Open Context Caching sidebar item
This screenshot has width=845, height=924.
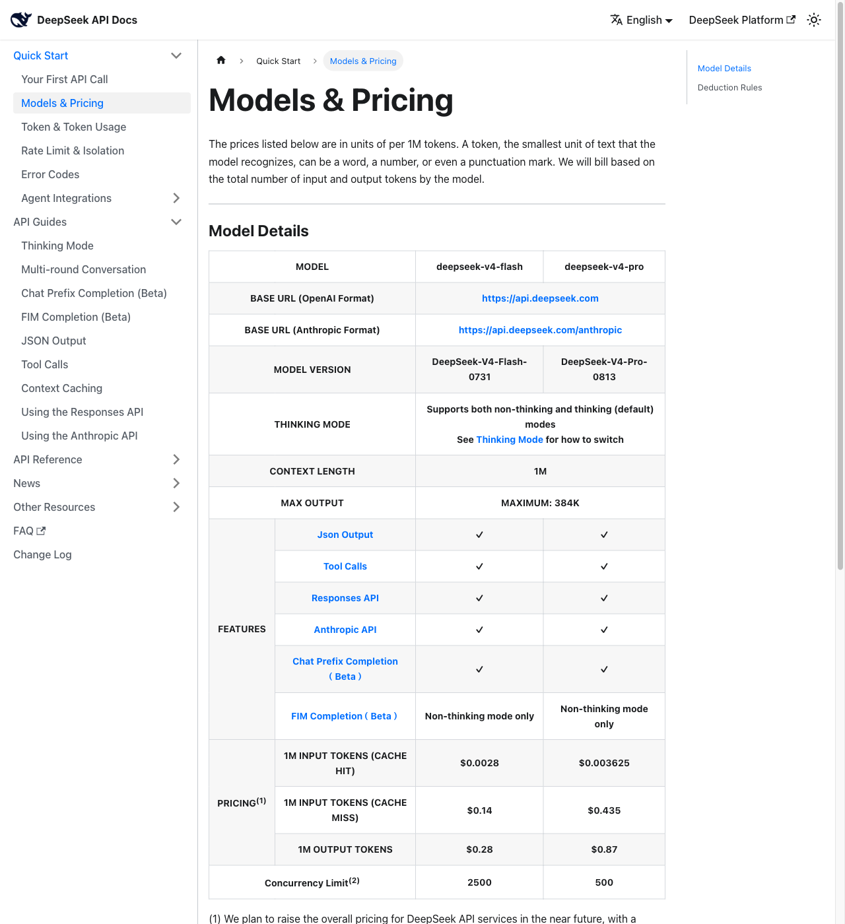click(x=62, y=388)
